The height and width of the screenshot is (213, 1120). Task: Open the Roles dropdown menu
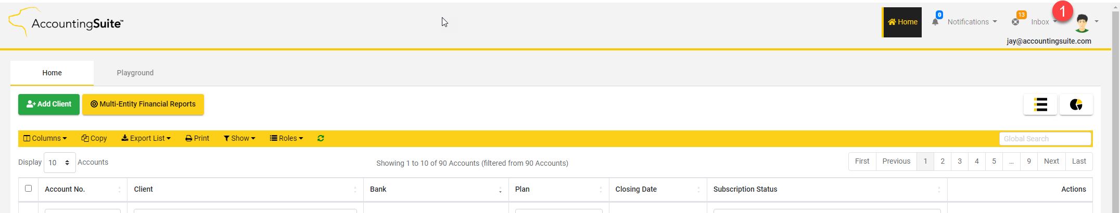coord(286,138)
